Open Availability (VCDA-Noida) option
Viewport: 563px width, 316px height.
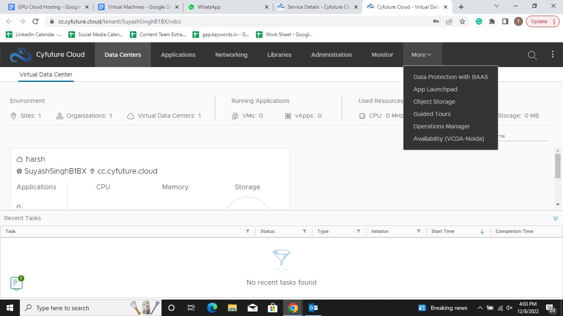pyautogui.click(x=448, y=139)
